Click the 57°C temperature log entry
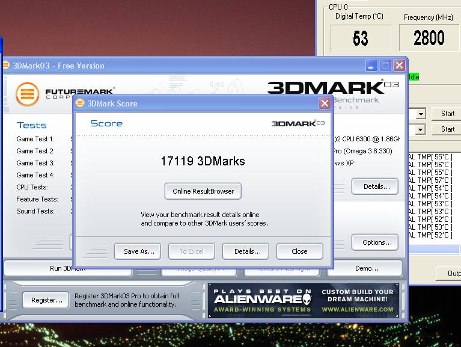This screenshot has height=347, width=461. pos(430,180)
